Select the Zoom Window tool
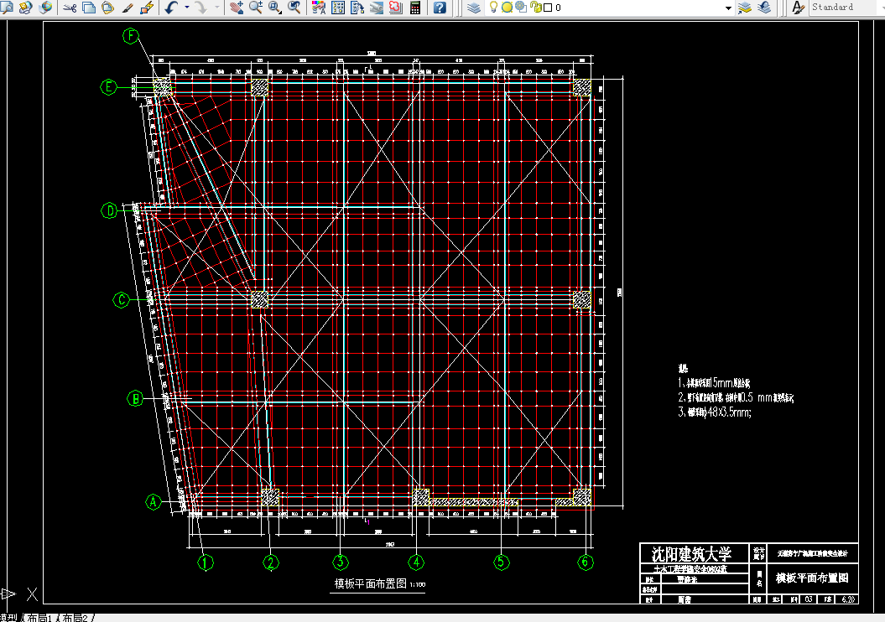Screen dimensions: 885x622 (275, 8)
